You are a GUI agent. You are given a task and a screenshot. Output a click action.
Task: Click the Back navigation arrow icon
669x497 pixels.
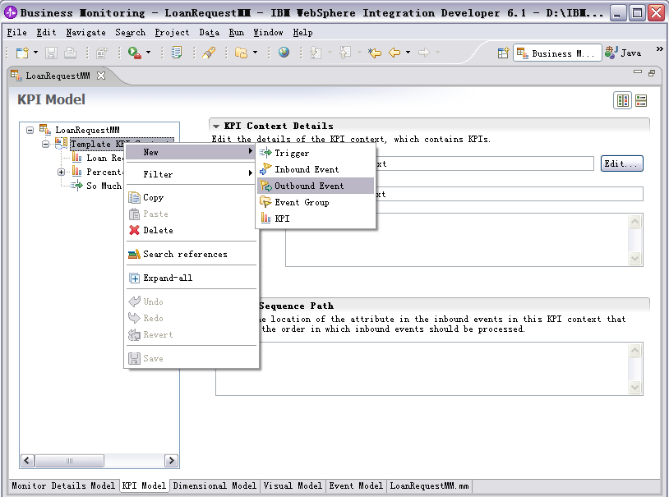tap(394, 53)
